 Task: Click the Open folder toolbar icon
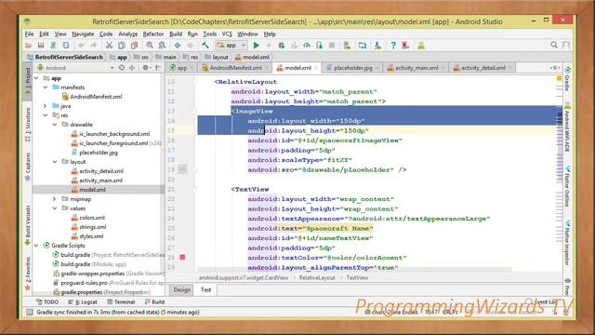[29, 46]
